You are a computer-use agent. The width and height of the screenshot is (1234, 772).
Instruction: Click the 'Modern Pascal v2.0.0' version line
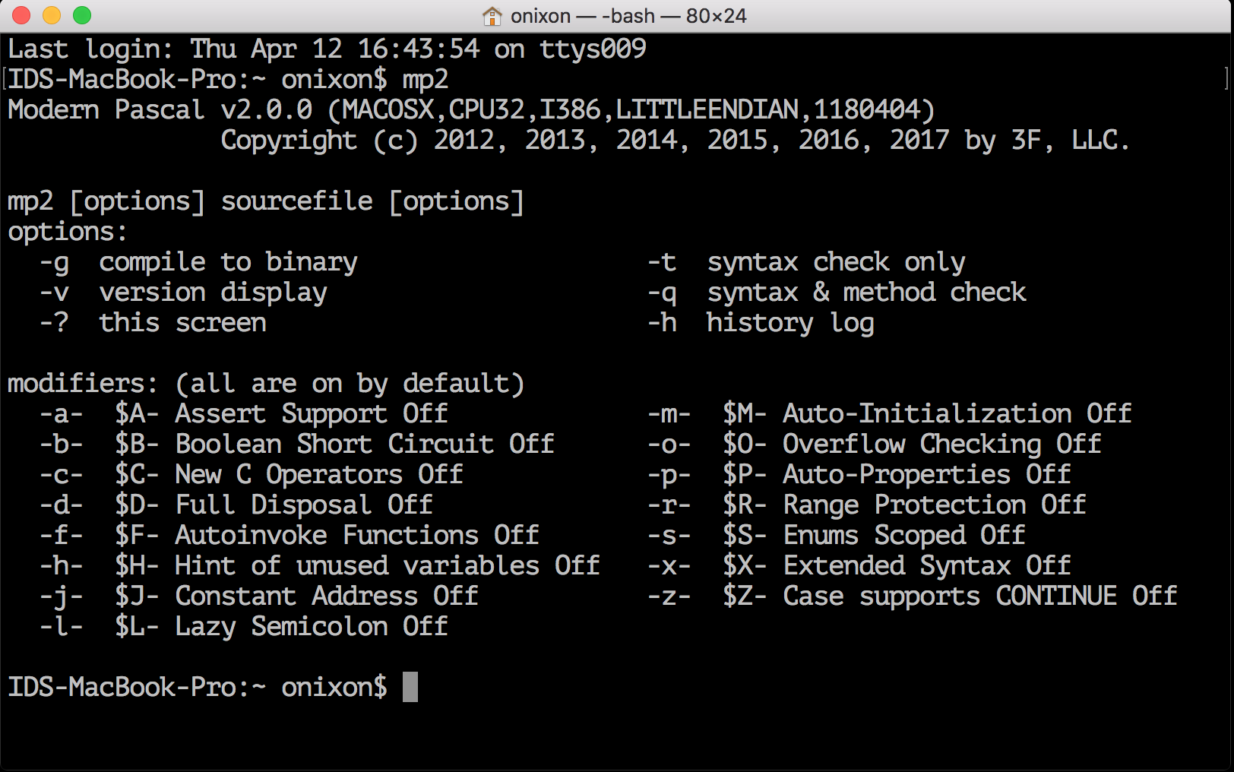tap(471, 110)
